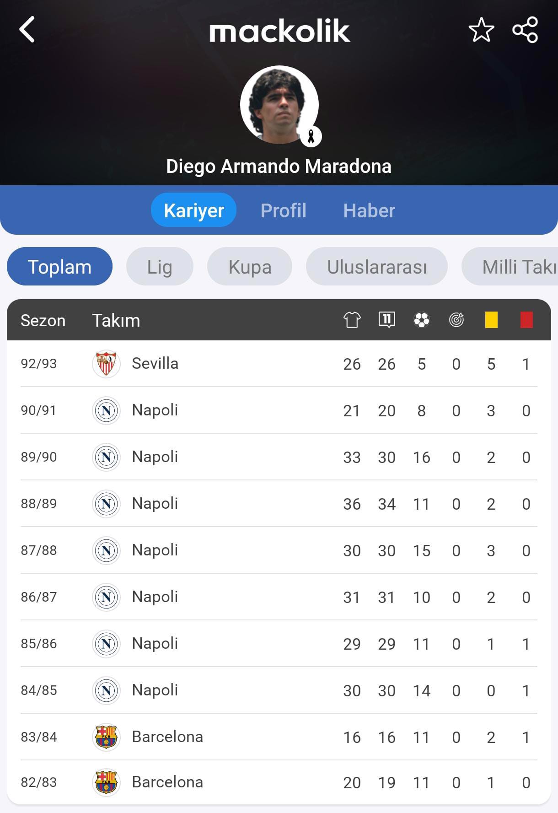Tap the starting eleven column icon
This screenshot has width=558, height=813.
386,319
